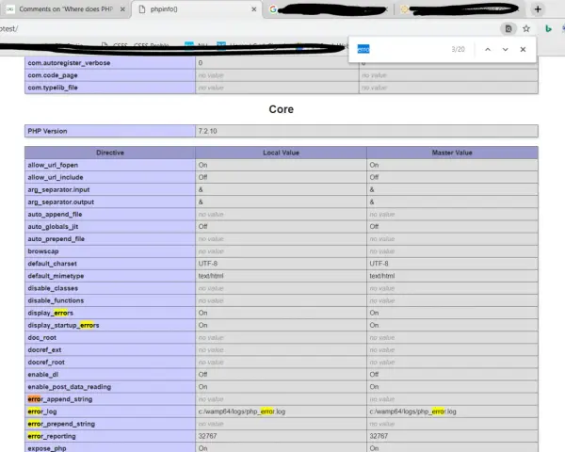
Task: Select the arg_separator.output directive
Action: [60, 202]
